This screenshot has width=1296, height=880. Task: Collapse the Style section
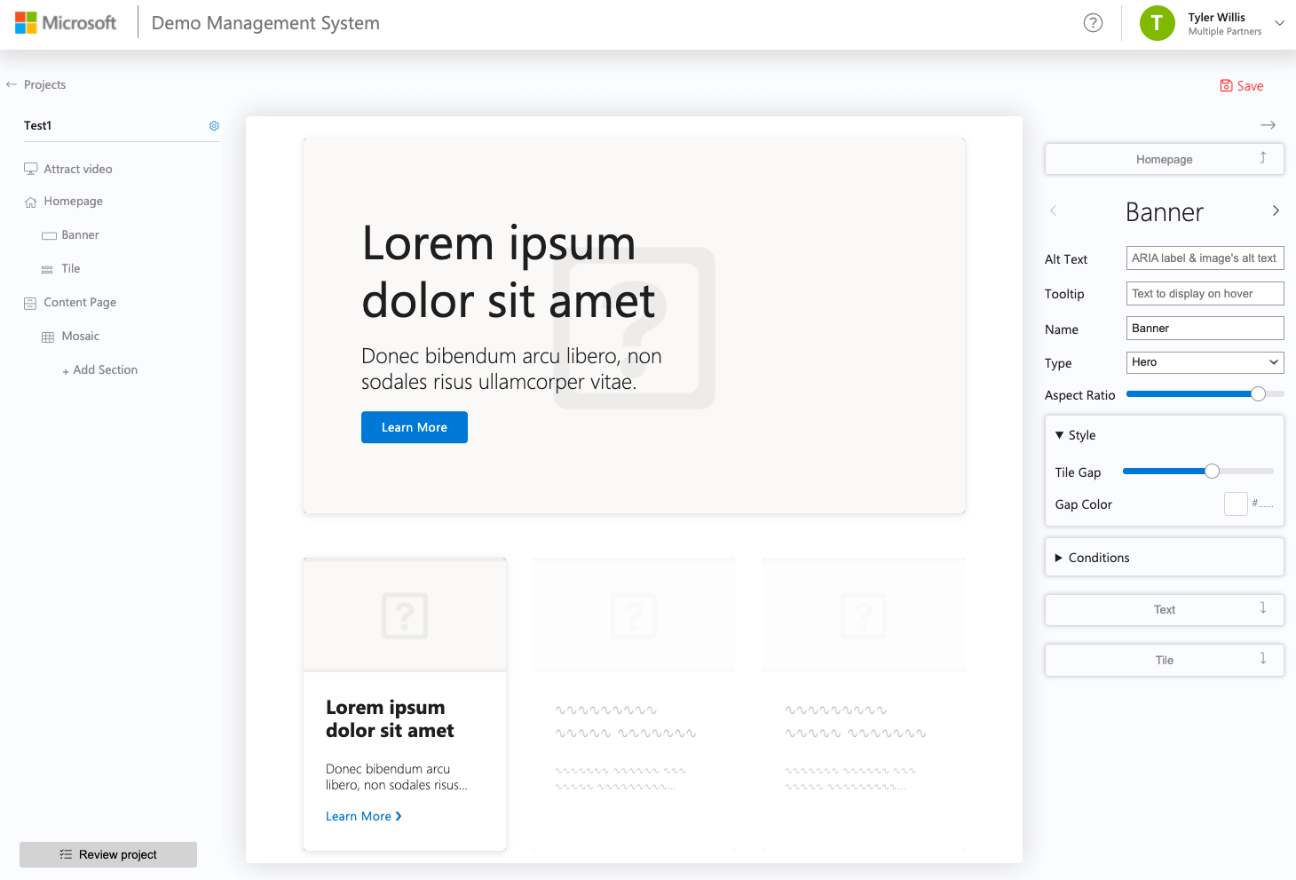tap(1076, 435)
